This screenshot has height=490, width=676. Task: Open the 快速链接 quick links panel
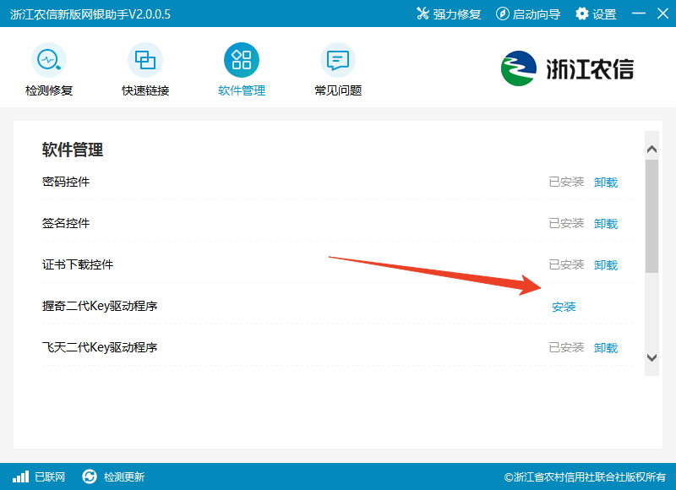144,62
